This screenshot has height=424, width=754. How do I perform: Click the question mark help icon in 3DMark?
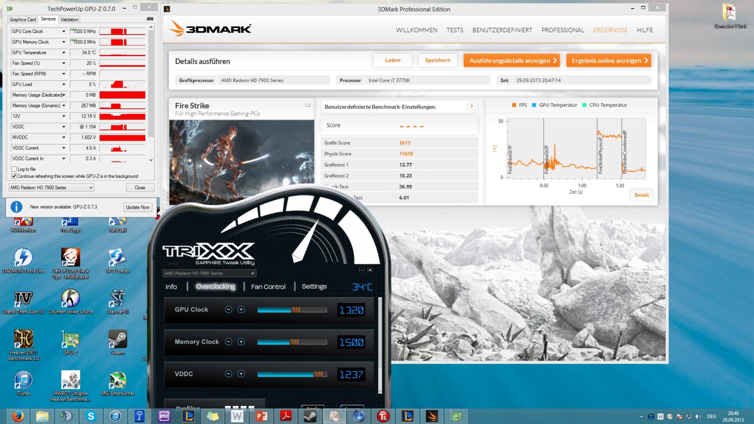471,106
